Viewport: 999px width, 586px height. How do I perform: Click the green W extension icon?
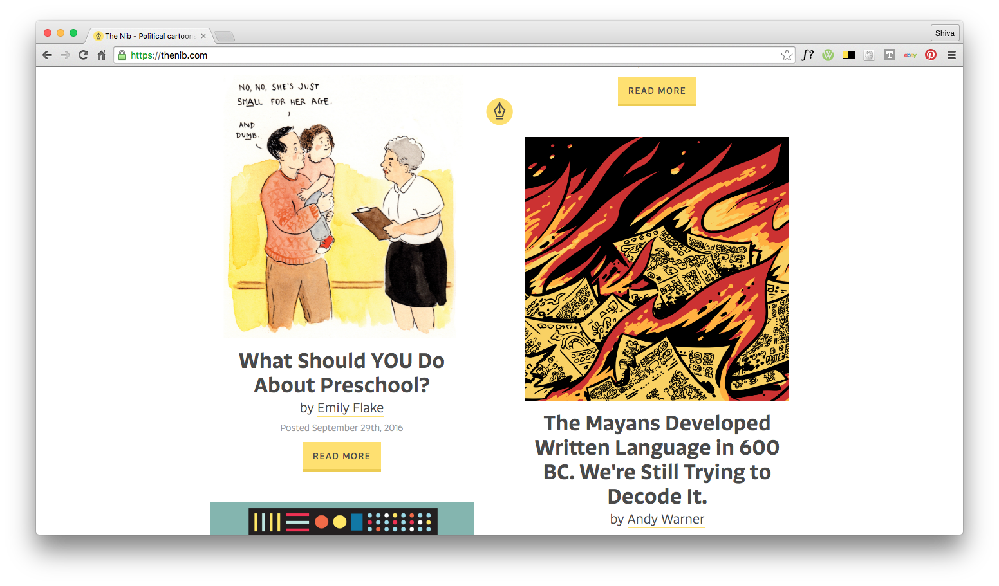click(x=828, y=55)
